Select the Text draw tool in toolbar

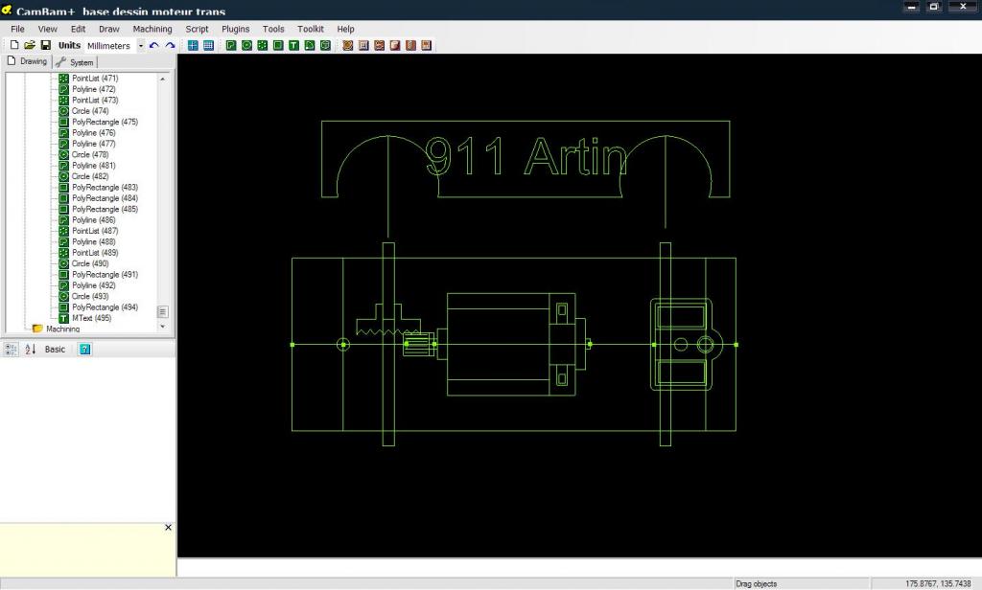coord(293,45)
